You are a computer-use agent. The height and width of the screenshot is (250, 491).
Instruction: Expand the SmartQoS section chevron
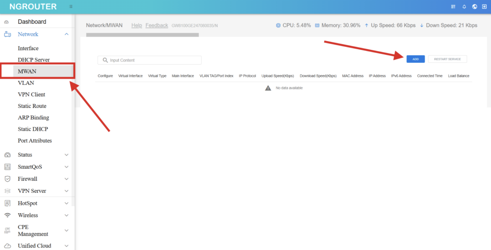[67, 167]
